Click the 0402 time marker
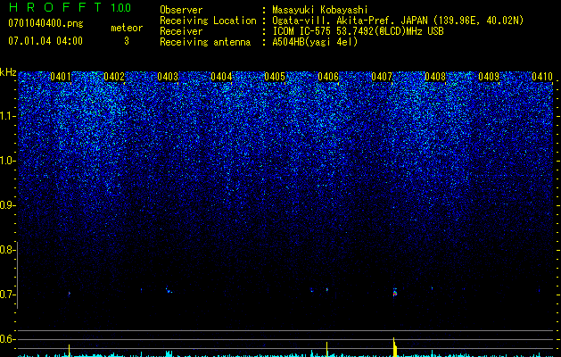The height and width of the screenshot is (357, 561). 114,77
